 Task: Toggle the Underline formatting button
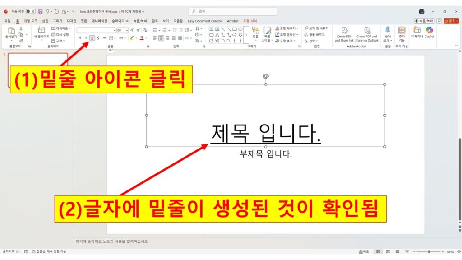[x=92, y=38]
